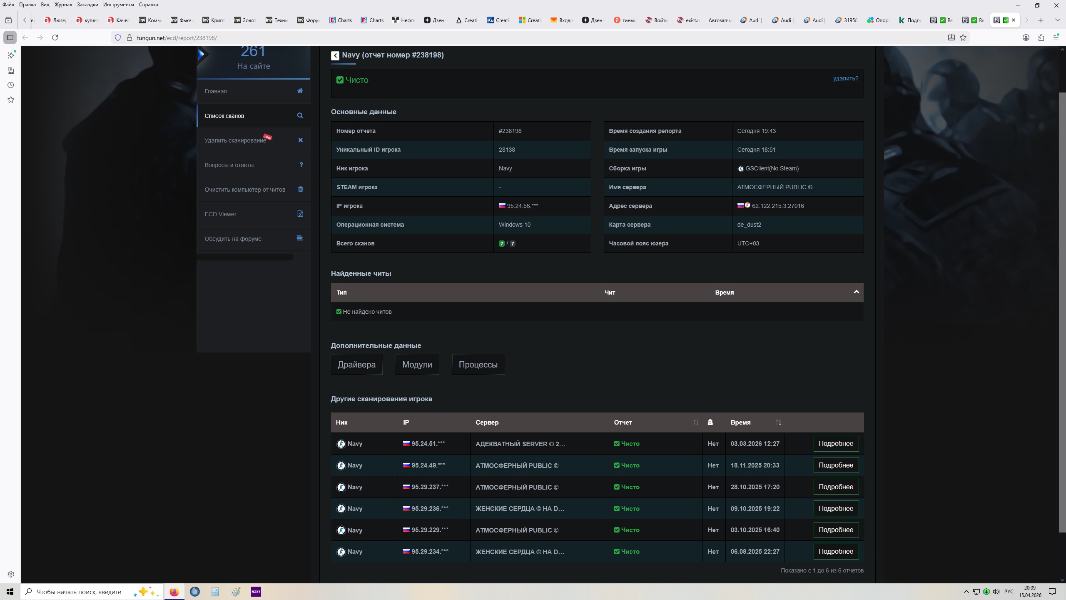
Task: Click the удалить? link
Action: (x=845, y=78)
